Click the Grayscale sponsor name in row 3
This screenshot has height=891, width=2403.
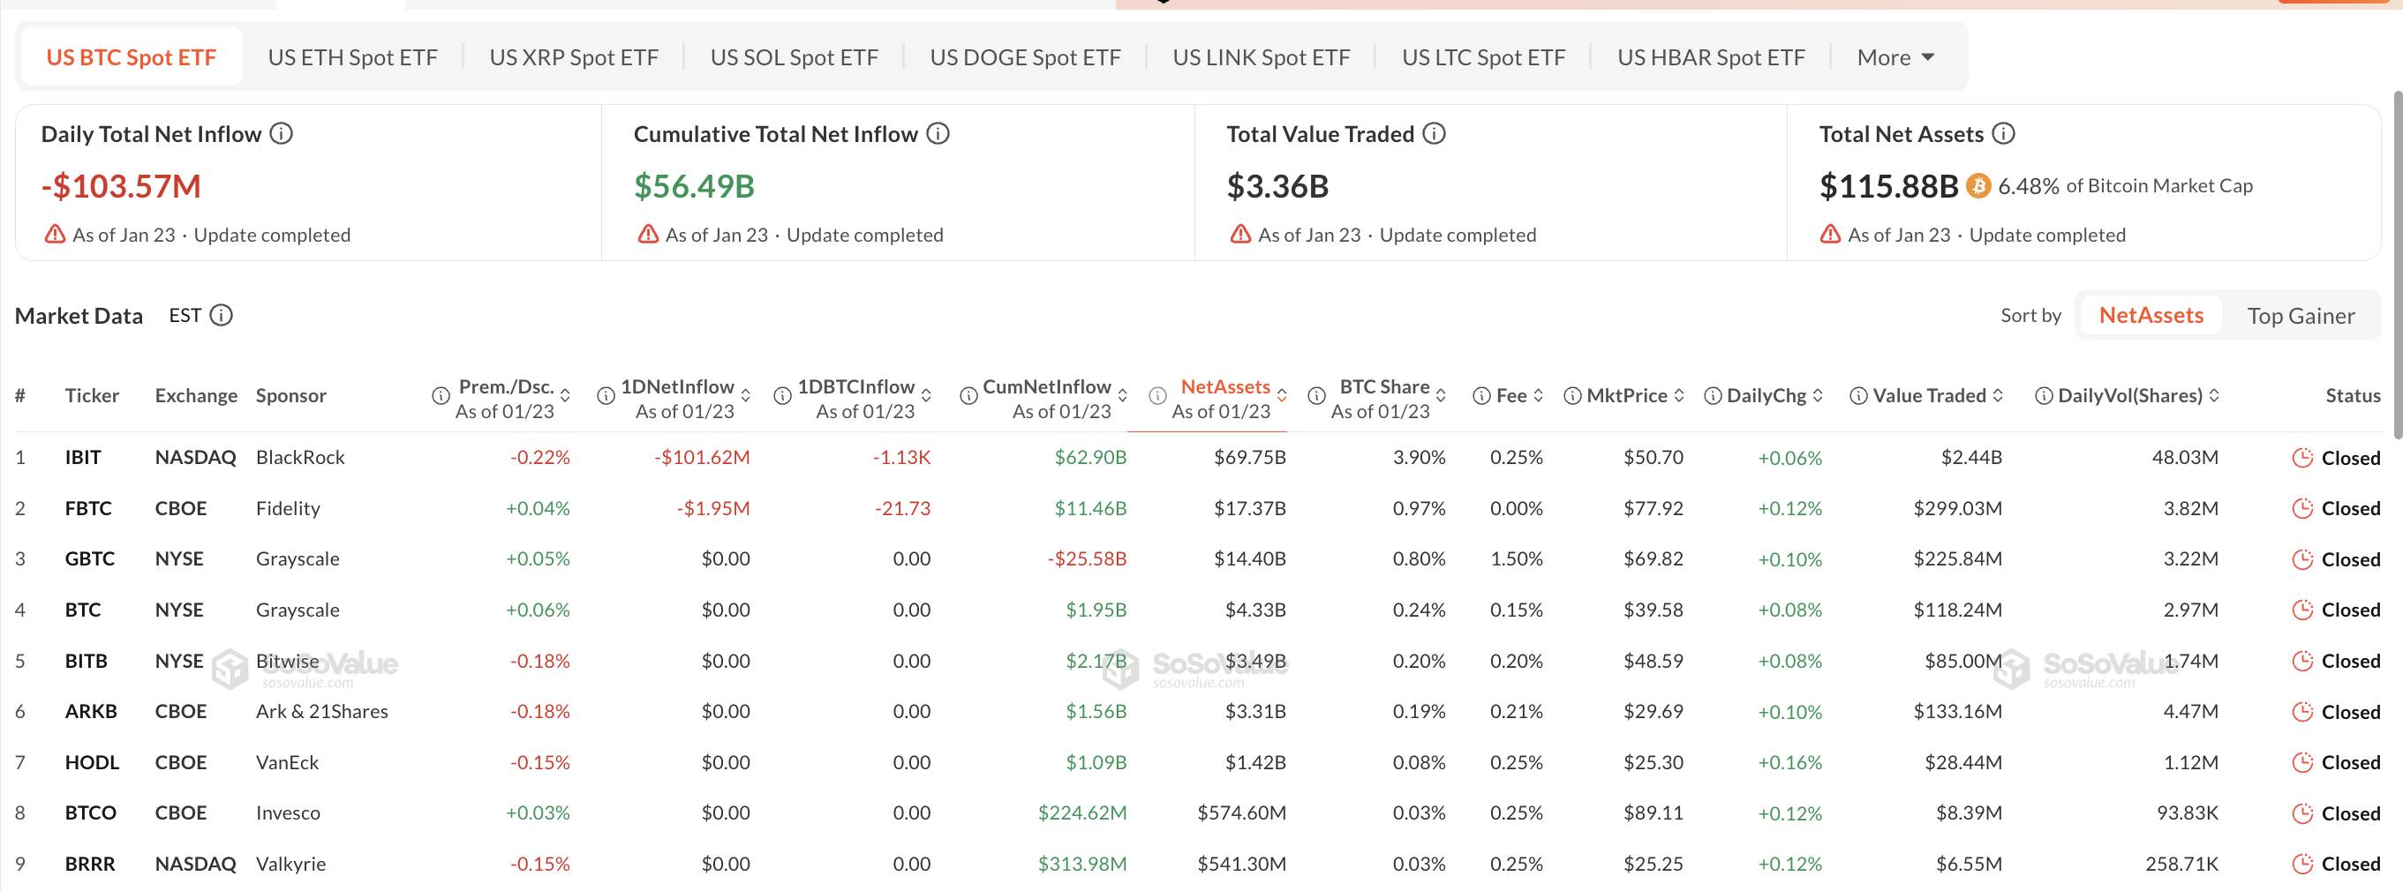298,558
